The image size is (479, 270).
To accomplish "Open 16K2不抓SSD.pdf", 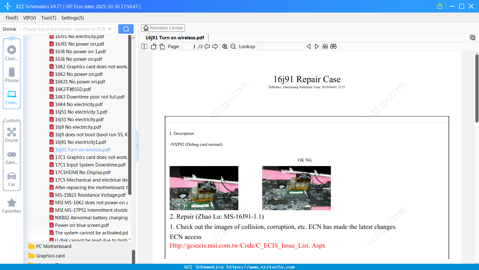I will click(73, 89).
